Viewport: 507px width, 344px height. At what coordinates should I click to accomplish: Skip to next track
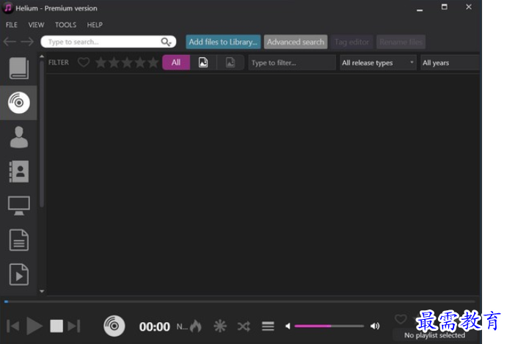(74, 326)
